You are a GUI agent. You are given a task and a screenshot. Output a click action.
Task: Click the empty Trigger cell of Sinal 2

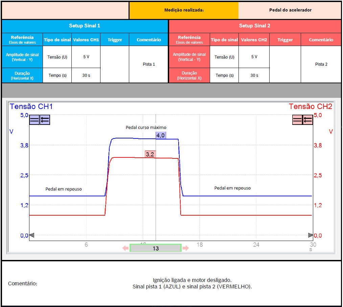pyautogui.click(x=285, y=64)
